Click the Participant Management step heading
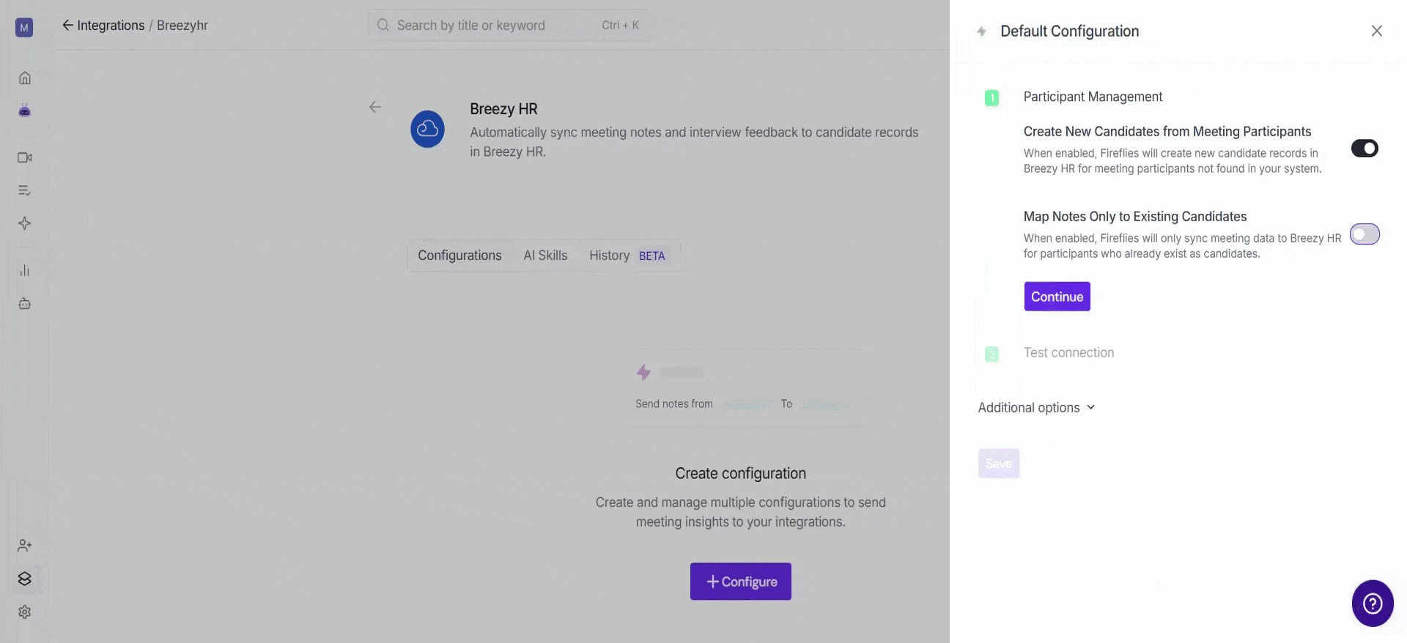Screen dimensions: 1407x643 click(x=1093, y=97)
